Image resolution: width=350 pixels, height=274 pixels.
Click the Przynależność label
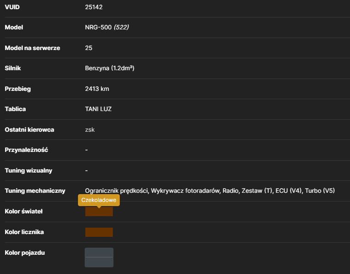pyautogui.click(x=26, y=150)
